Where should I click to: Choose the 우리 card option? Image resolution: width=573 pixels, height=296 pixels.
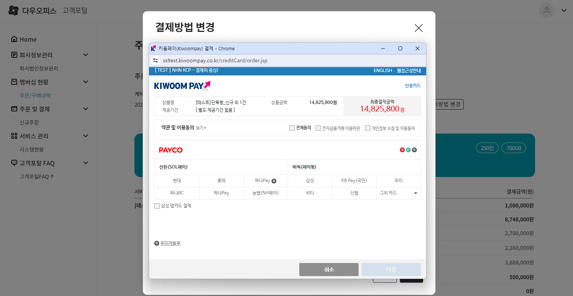click(x=398, y=181)
